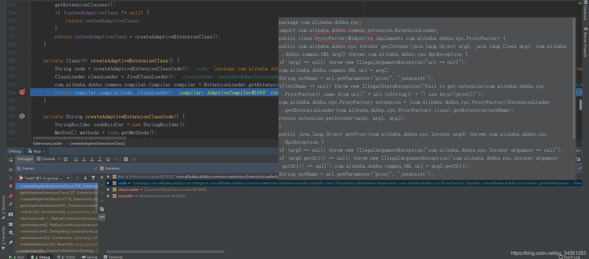Open the mute breakpoints icon
Viewport: 589px width, 259px height.
tap(11, 204)
